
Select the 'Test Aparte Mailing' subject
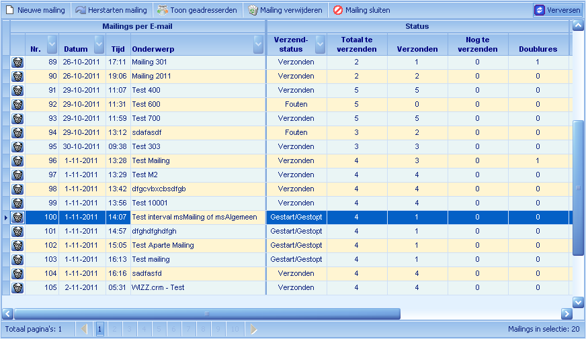click(x=198, y=246)
